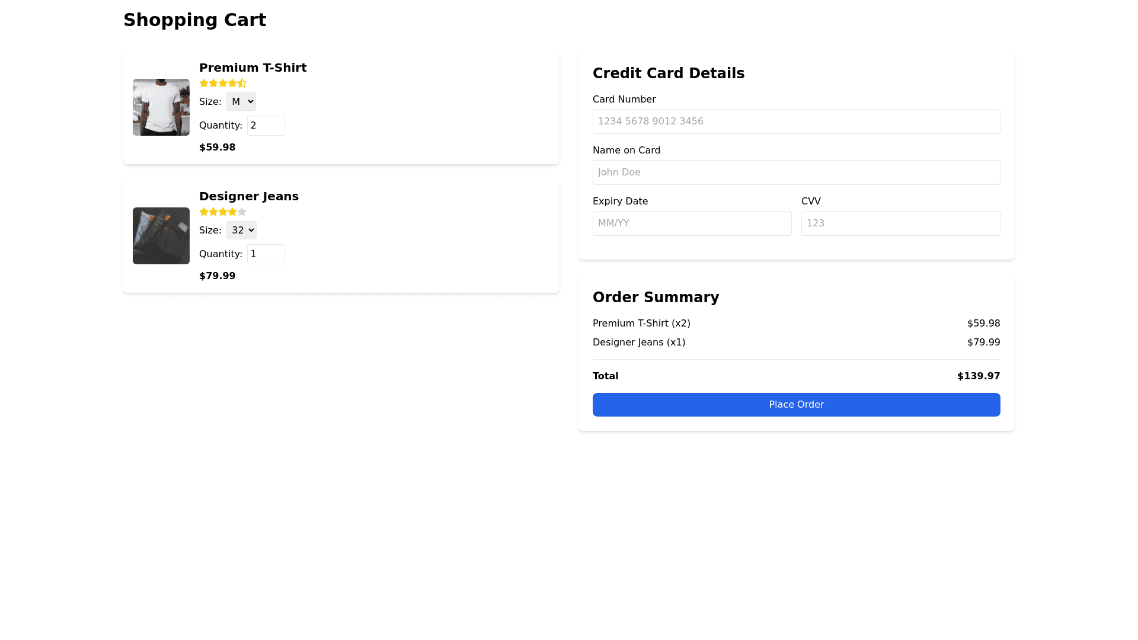Screen dimensions: 1138x640
Task: Click the gray empty star on Designer Jeans rating
Action: [242, 212]
